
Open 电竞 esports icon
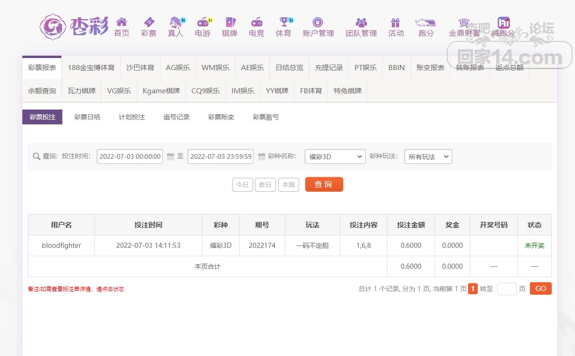(x=256, y=22)
